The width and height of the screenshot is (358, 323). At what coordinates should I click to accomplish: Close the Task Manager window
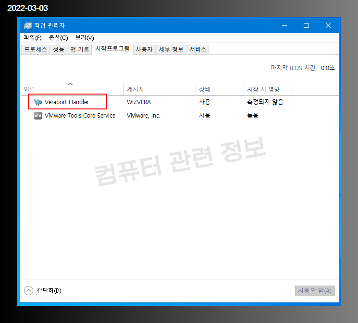[x=328, y=25]
